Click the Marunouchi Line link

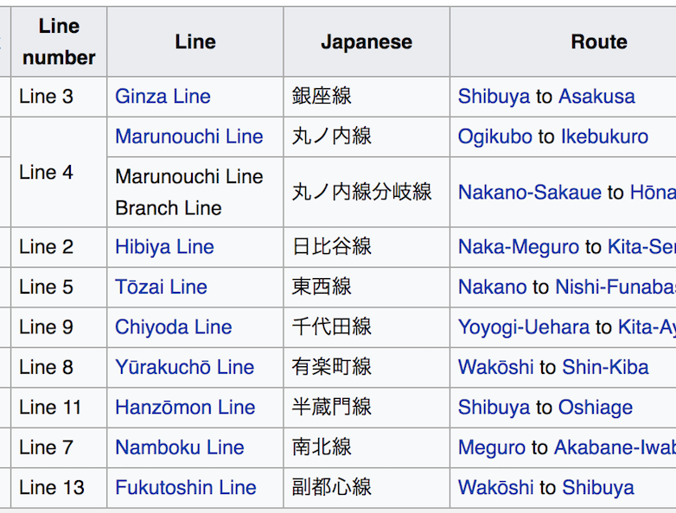pyautogui.click(x=188, y=136)
